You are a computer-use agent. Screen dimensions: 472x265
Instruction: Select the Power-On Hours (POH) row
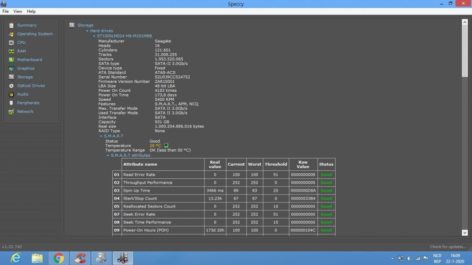[224, 230]
